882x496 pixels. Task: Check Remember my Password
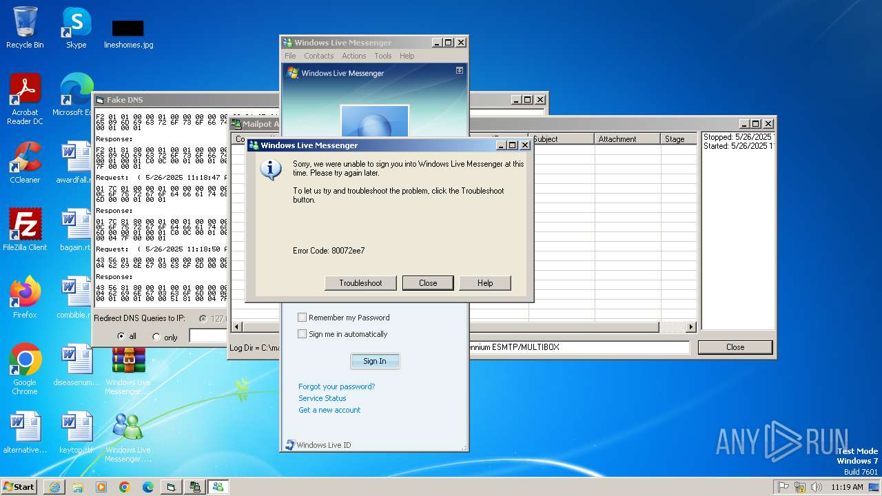click(x=302, y=318)
